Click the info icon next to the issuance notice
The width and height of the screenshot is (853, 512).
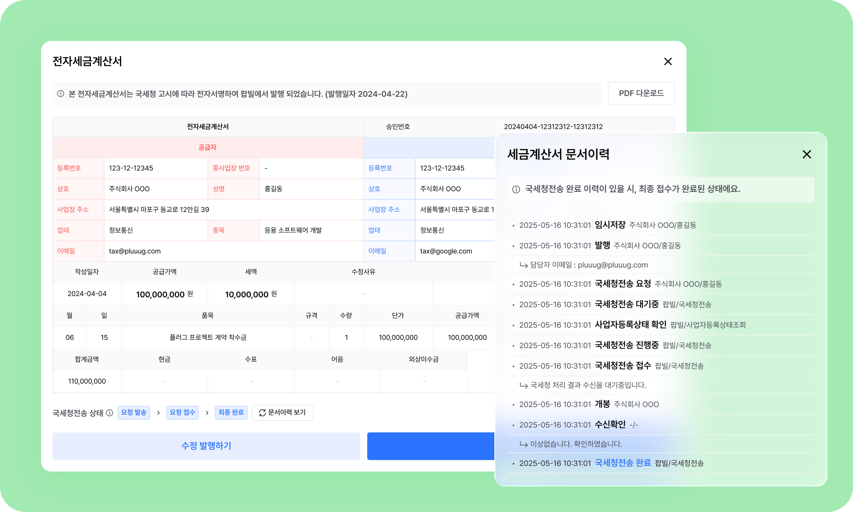click(60, 93)
